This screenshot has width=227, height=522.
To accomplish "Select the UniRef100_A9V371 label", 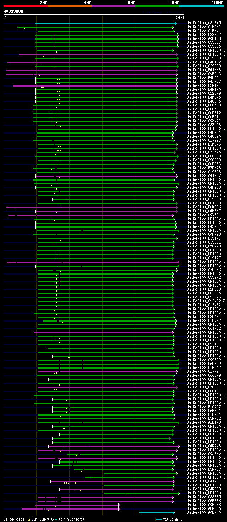I will 204,215.
